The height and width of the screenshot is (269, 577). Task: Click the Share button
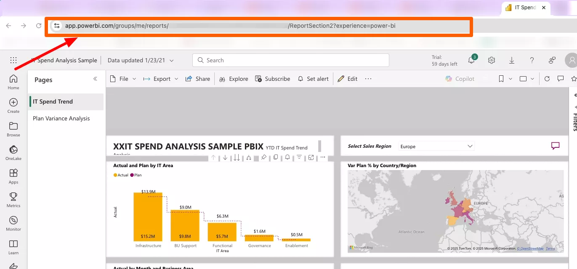(x=198, y=79)
